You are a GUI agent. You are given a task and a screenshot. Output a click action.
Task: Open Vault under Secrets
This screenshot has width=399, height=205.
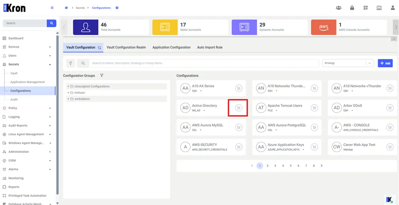14,73
